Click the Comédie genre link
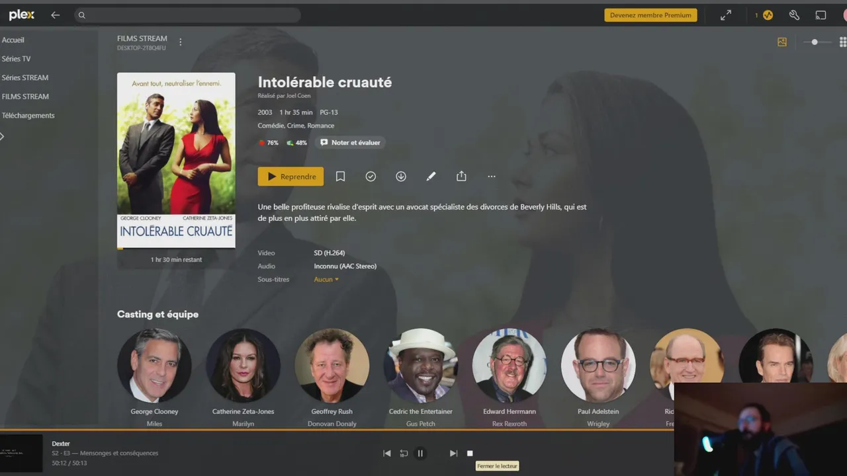 pos(271,126)
